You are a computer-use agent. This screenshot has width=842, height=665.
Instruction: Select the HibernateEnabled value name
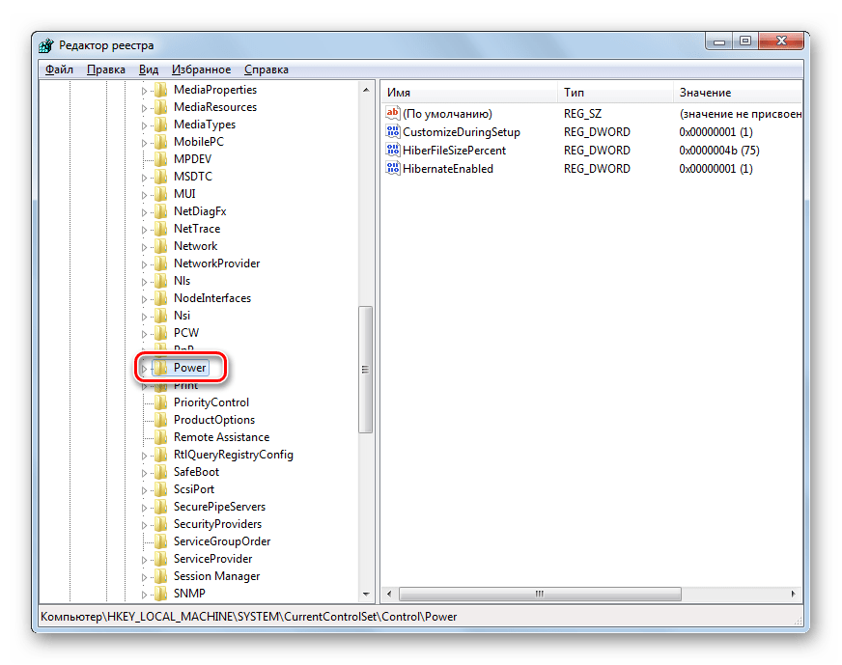448,169
